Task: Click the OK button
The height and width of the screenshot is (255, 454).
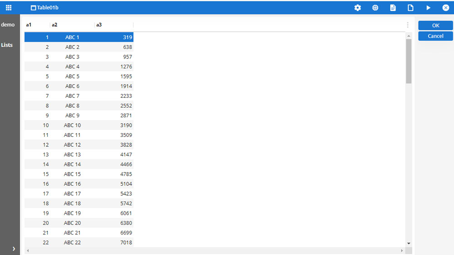Action: (x=435, y=25)
